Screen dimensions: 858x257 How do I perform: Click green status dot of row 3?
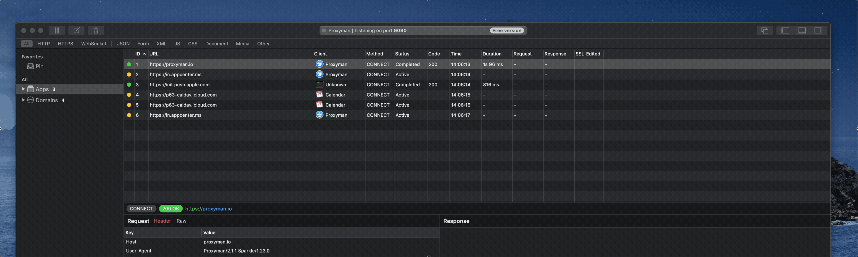point(129,84)
